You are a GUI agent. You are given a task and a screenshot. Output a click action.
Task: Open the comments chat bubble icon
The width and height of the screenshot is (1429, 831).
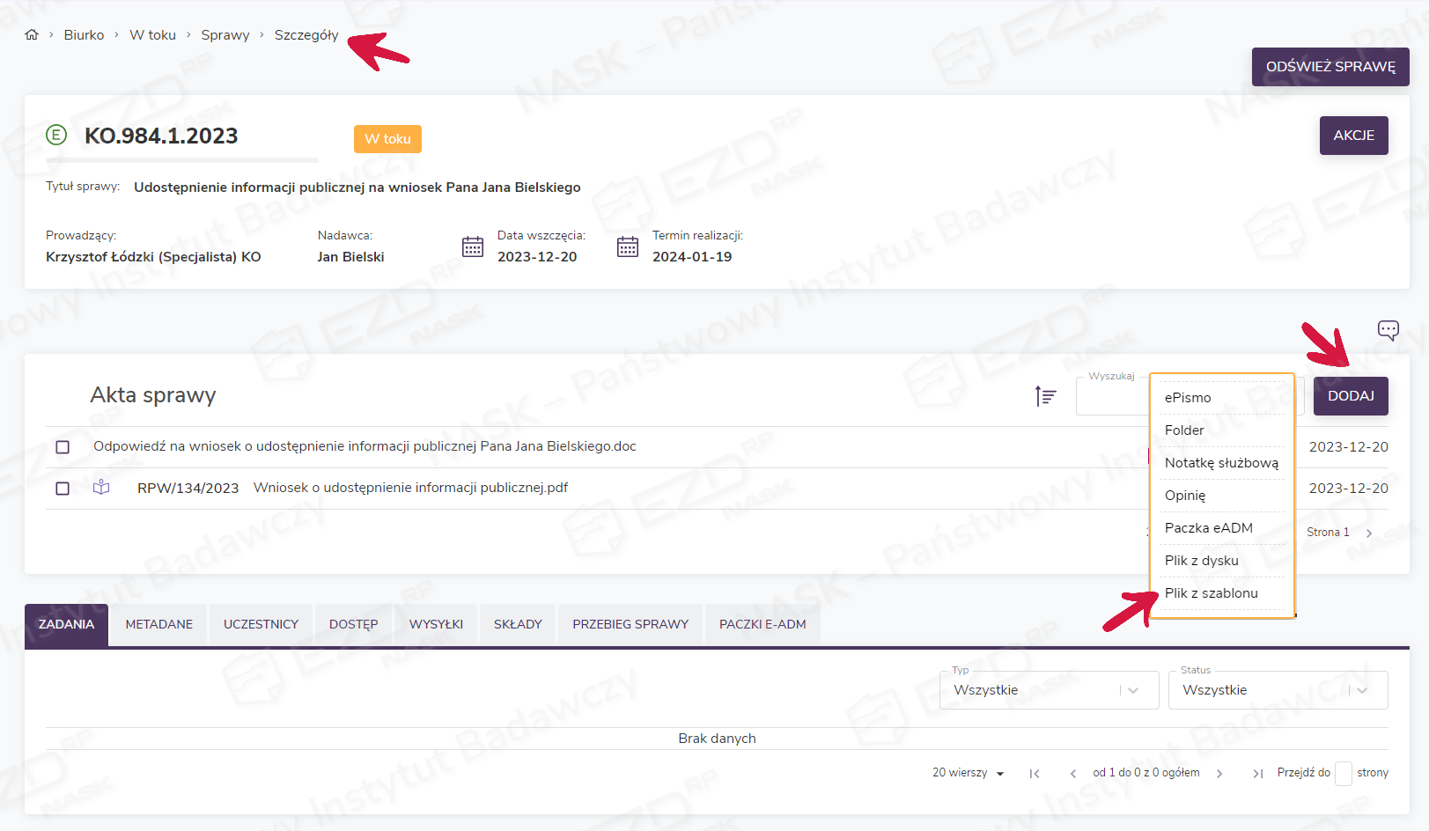pyautogui.click(x=1388, y=330)
